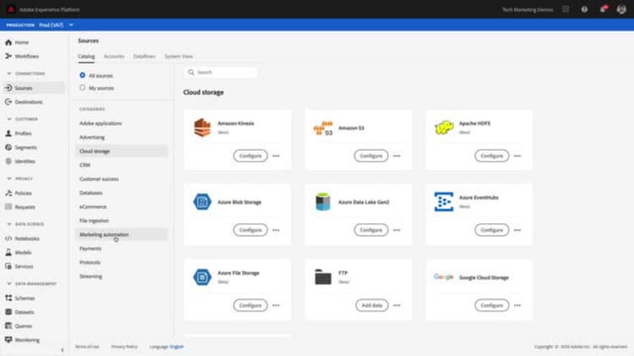Open Workflows in the sidebar

[22, 56]
